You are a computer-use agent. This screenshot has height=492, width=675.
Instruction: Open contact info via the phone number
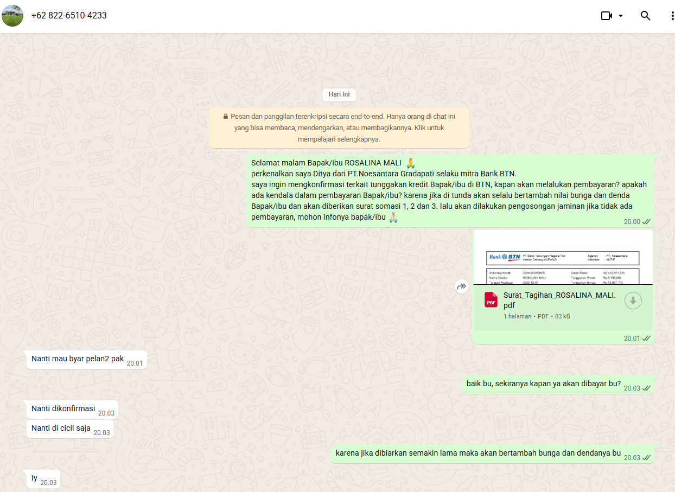(x=69, y=16)
